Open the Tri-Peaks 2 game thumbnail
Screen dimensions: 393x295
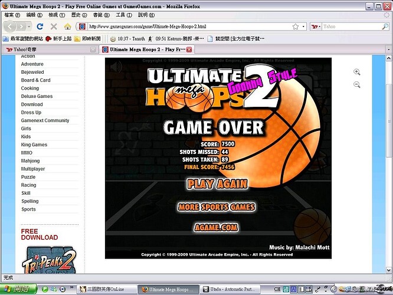click(48, 260)
